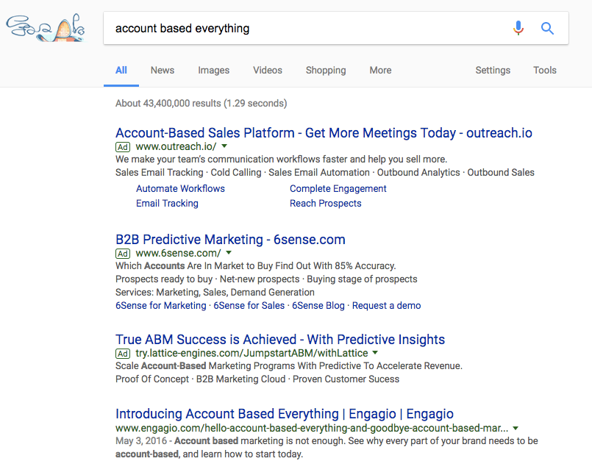The width and height of the screenshot is (592, 475).
Task: Open the dropdown arrow after the engagio.com URL
Action: coord(516,428)
